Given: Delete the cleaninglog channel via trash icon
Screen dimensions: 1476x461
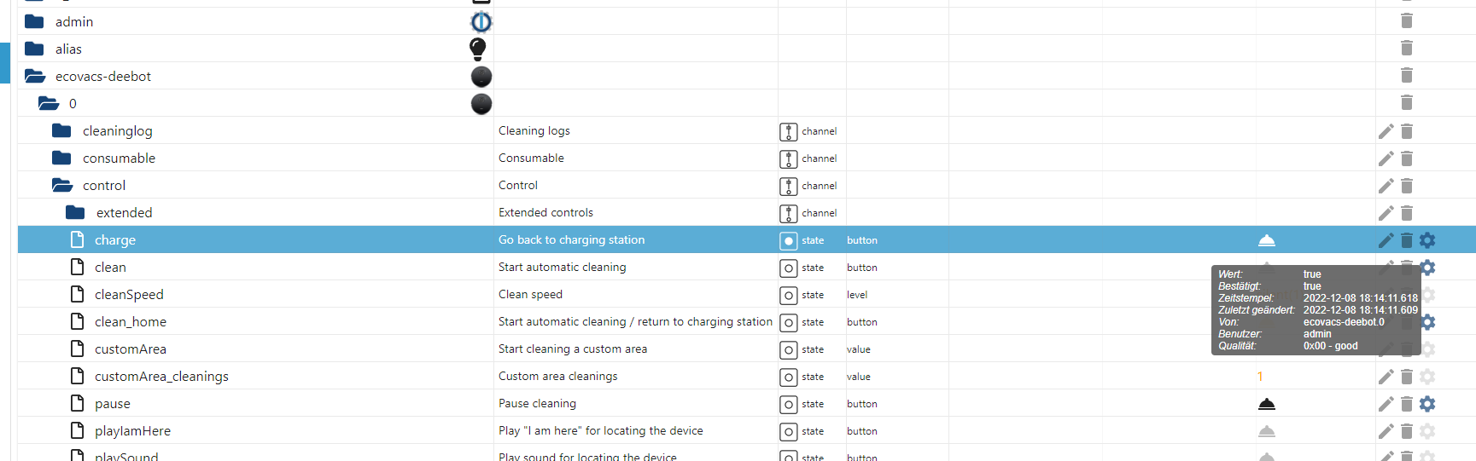Looking at the screenshot, I should pyautogui.click(x=1407, y=131).
